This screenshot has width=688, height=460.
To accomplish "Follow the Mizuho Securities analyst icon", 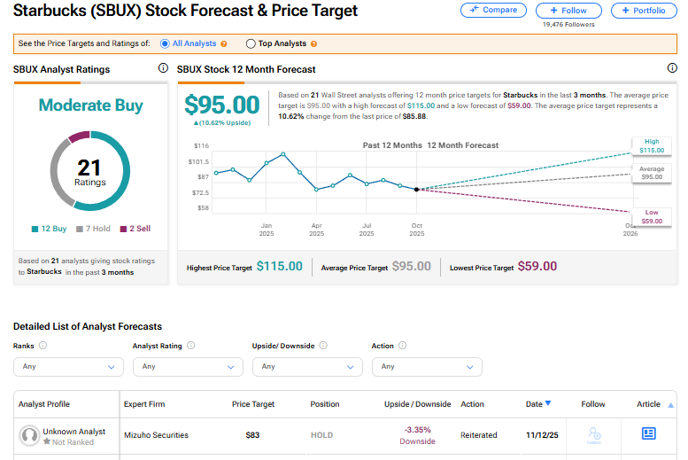I will click(592, 434).
